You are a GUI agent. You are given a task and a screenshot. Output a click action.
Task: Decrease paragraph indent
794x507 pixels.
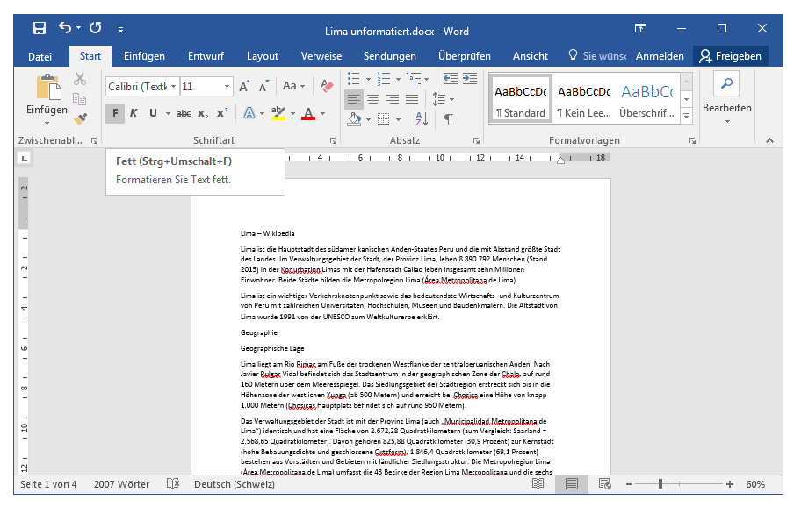point(451,79)
